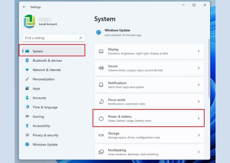Viewport: 230px width, 163px height.
Task: Click the back arrow in Settings
Action: 24,7
